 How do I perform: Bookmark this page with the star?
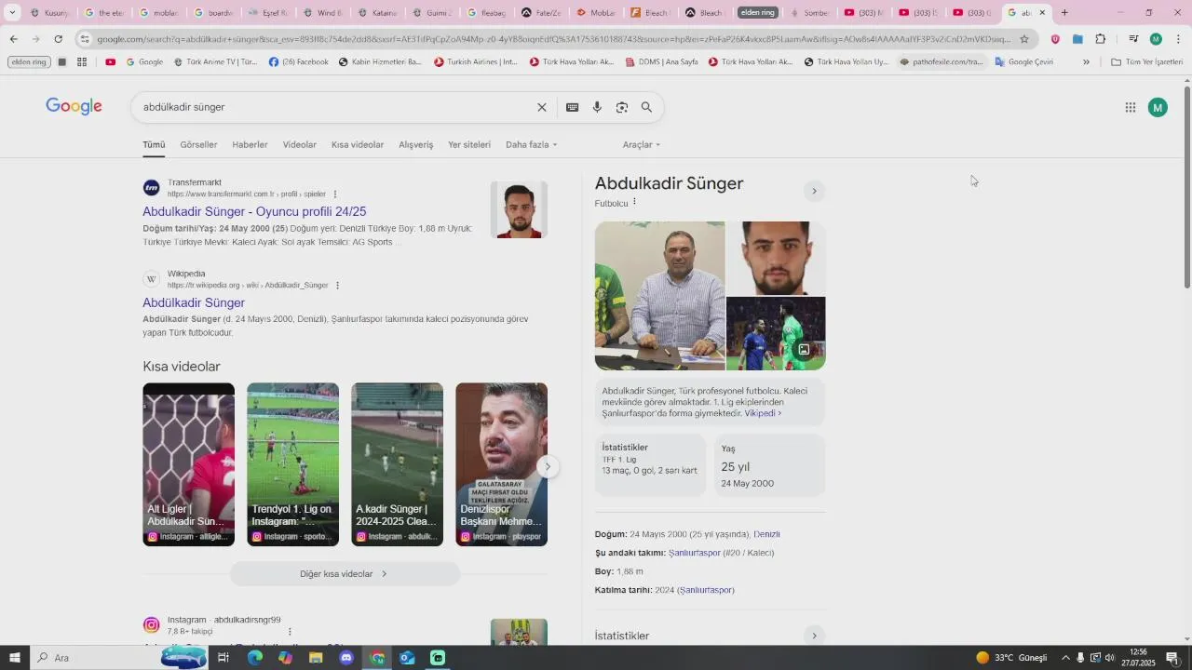1024,39
